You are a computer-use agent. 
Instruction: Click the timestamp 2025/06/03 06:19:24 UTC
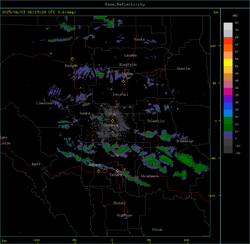[29, 12]
